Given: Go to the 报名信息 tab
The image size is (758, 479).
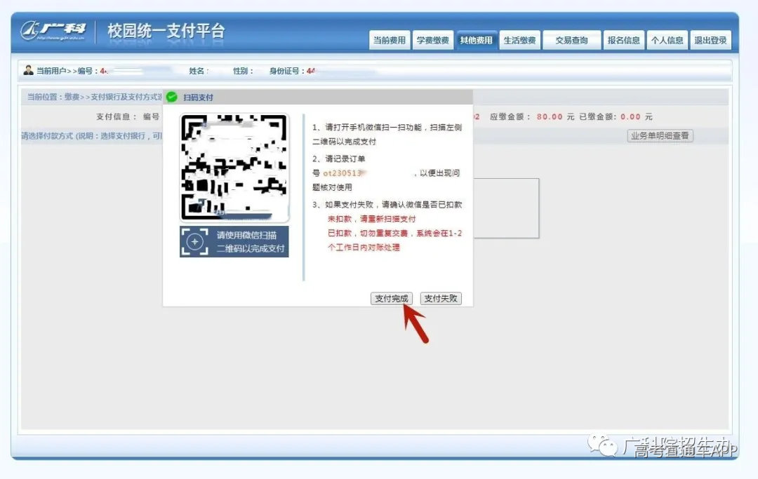Looking at the screenshot, I should [624, 40].
